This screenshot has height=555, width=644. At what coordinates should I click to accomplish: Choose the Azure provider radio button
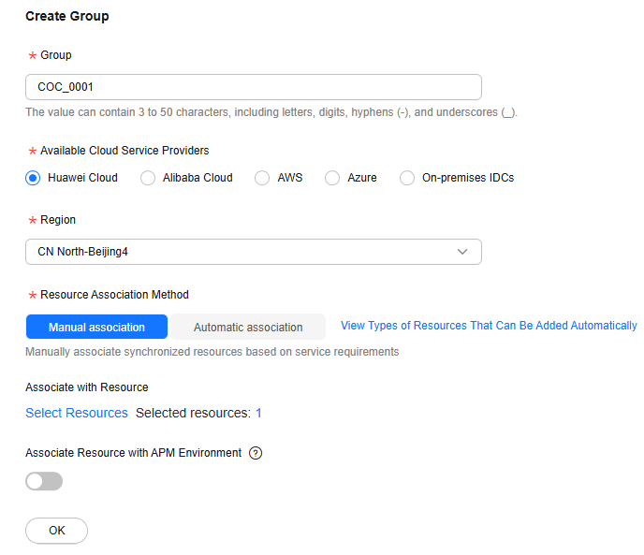click(x=332, y=178)
